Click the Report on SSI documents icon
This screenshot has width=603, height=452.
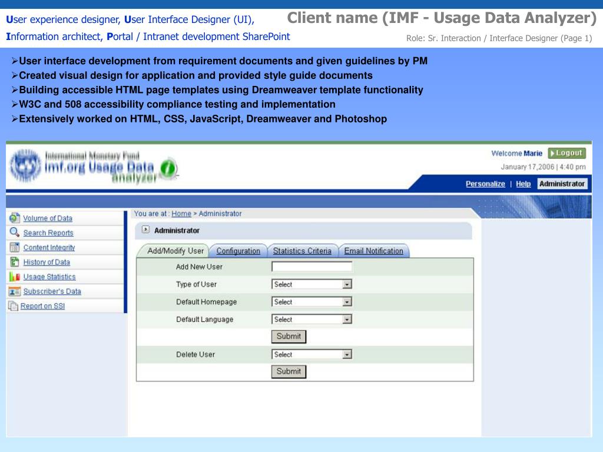[x=14, y=306]
